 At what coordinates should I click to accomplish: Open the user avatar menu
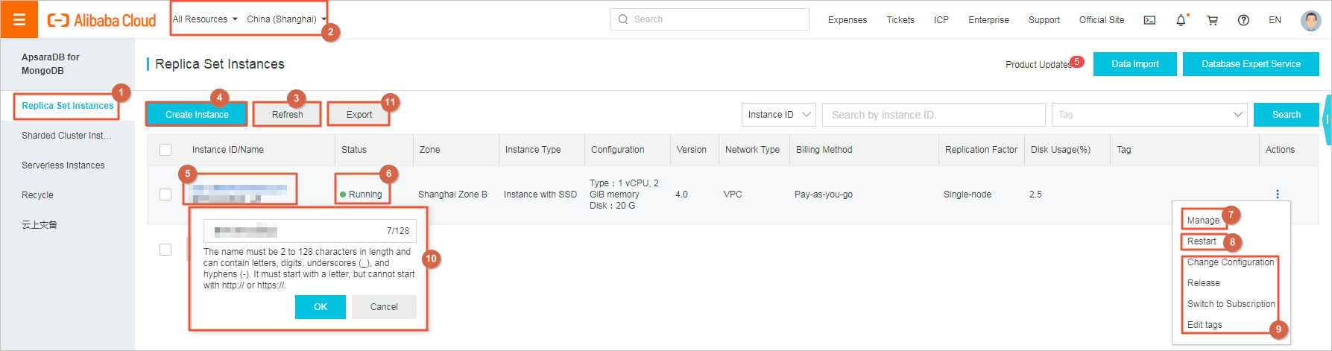tap(1310, 20)
